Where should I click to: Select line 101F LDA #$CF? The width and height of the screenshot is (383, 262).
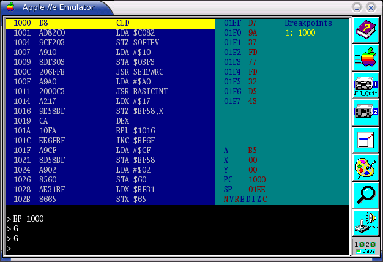click(111, 151)
